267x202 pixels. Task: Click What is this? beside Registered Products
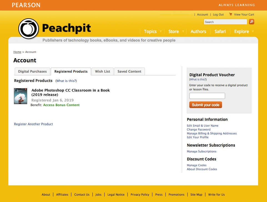point(66,81)
